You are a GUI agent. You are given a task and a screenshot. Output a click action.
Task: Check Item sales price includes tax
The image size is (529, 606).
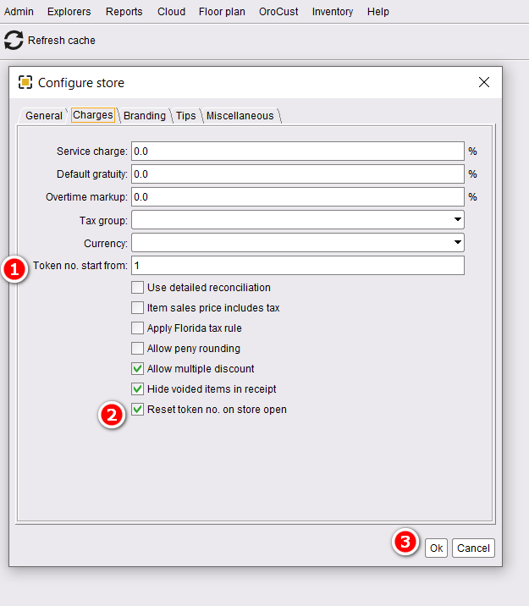tap(137, 307)
